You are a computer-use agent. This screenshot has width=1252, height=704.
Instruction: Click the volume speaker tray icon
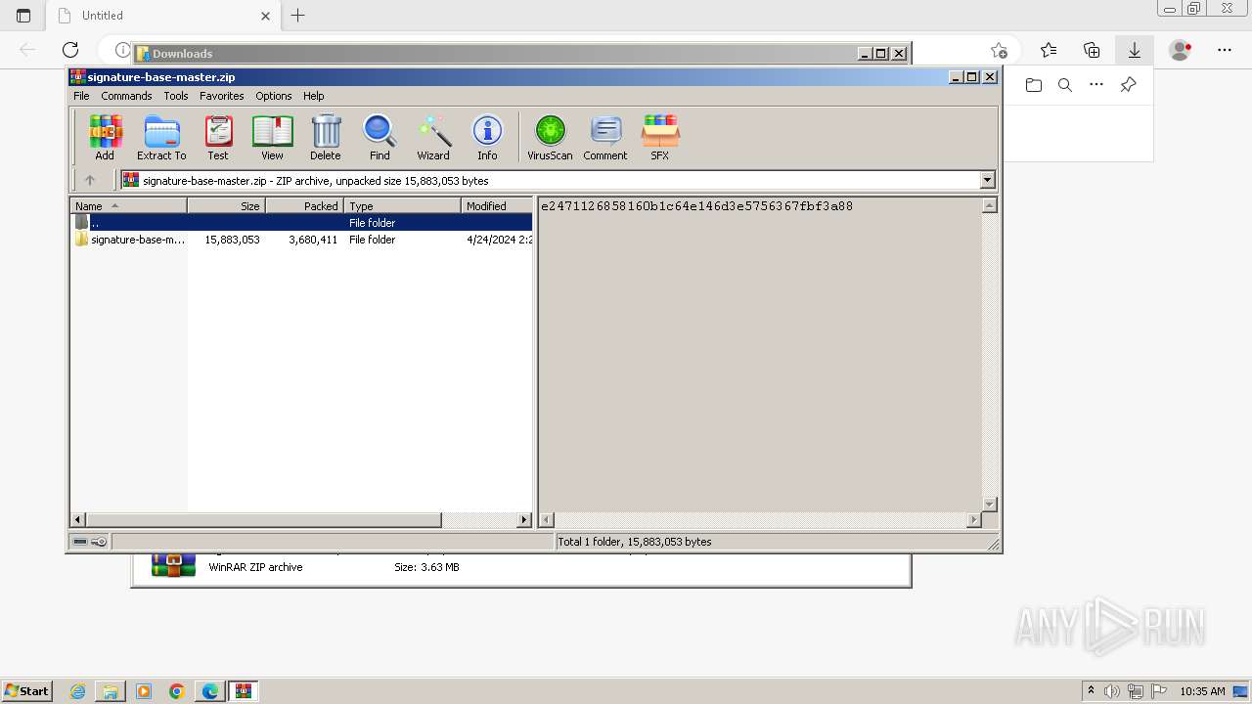point(1112,691)
